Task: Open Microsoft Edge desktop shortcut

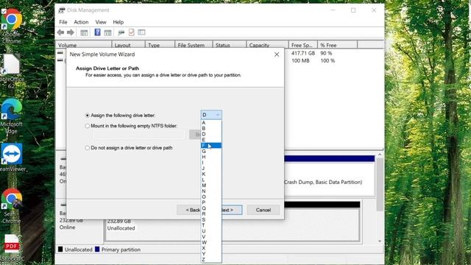Action: (12, 116)
